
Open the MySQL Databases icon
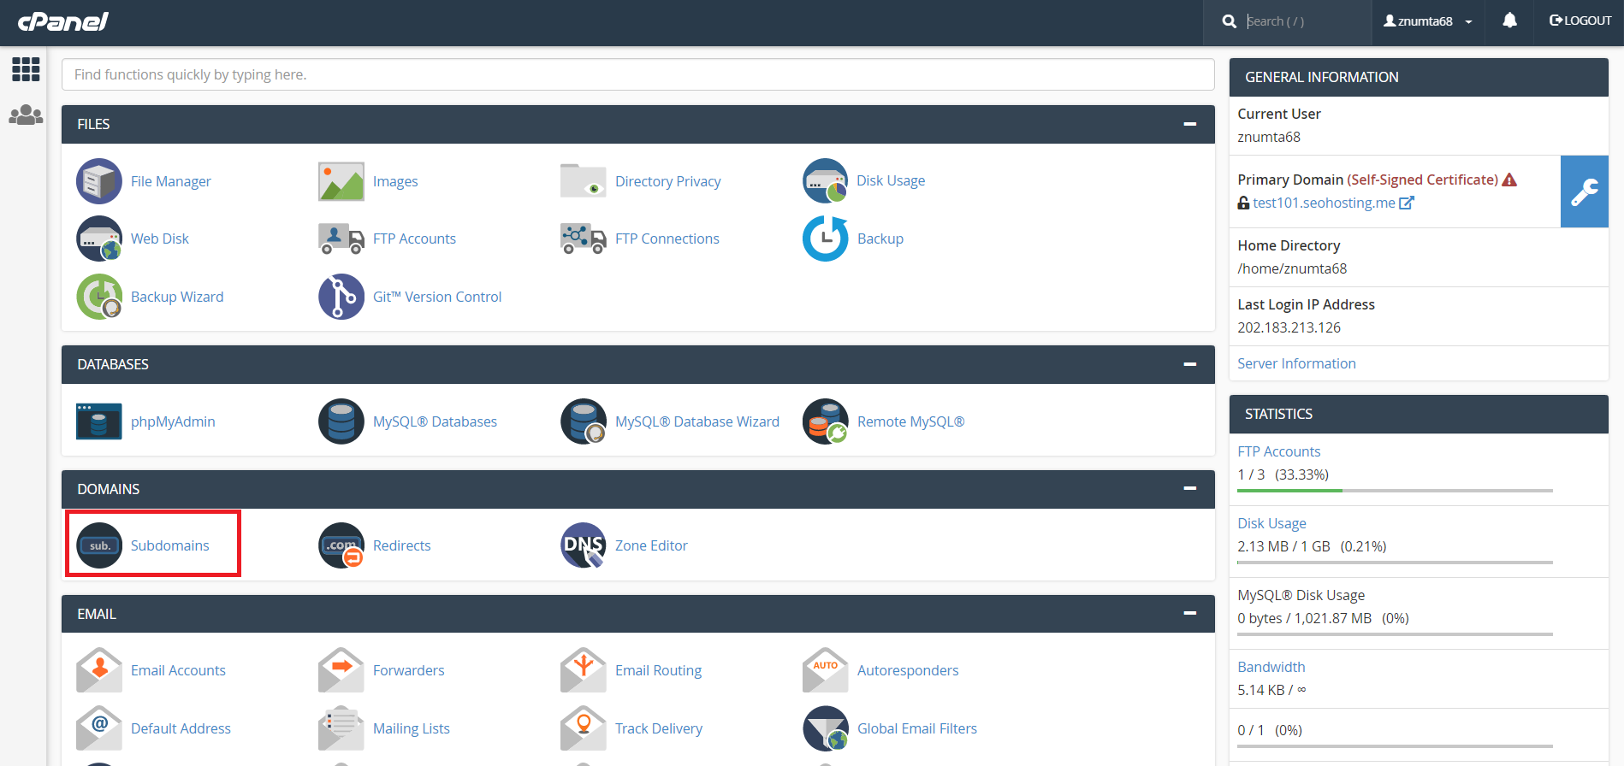pos(341,421)
